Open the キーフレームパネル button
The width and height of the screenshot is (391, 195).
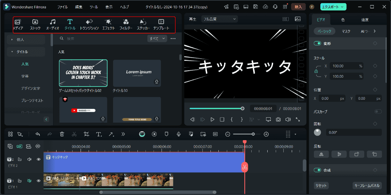coord(367,185)
